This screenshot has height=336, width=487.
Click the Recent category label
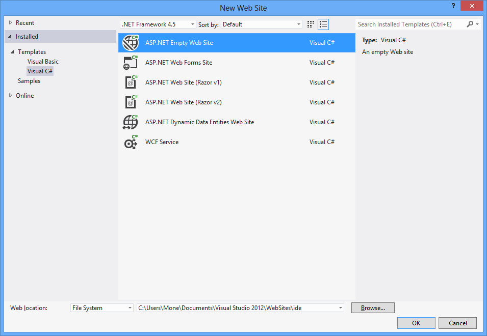point(25,22)
